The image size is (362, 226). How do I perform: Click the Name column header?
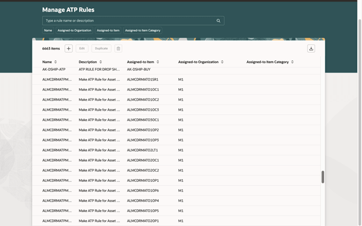click(x=47, y=62)
